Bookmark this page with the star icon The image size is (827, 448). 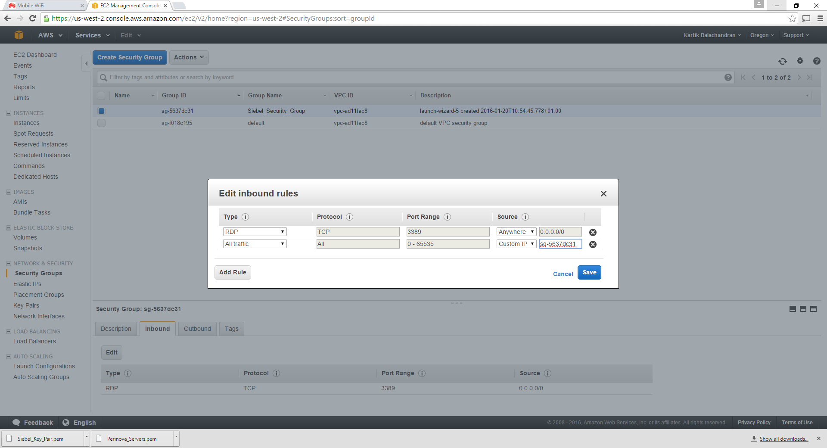click(x=792, y=18)
